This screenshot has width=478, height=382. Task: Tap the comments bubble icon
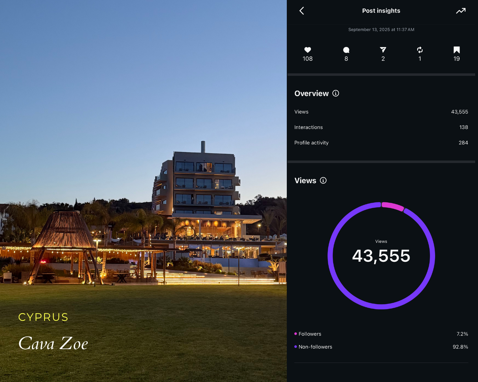[x=346, y=50]
